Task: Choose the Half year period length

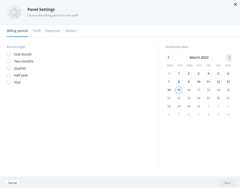Action: click(9, 75)
